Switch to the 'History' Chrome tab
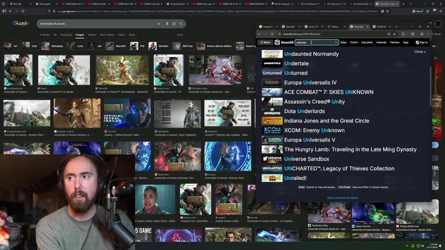The image size is (445, 250). pyautogui.click(x=336, y=27)
